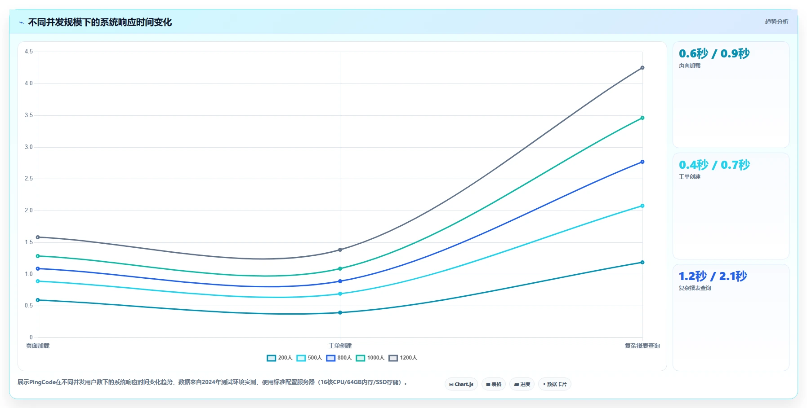Screen dimensions: 807x408
Task: Select the 200人 data point at 复杂报表查询
Action: (642, 263)
